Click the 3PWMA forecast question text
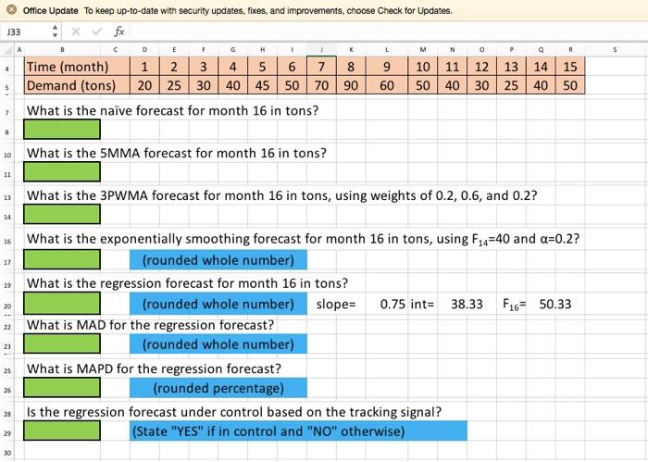Image resolution: width=648 pixels, height=462 pixels. point(281,195)
